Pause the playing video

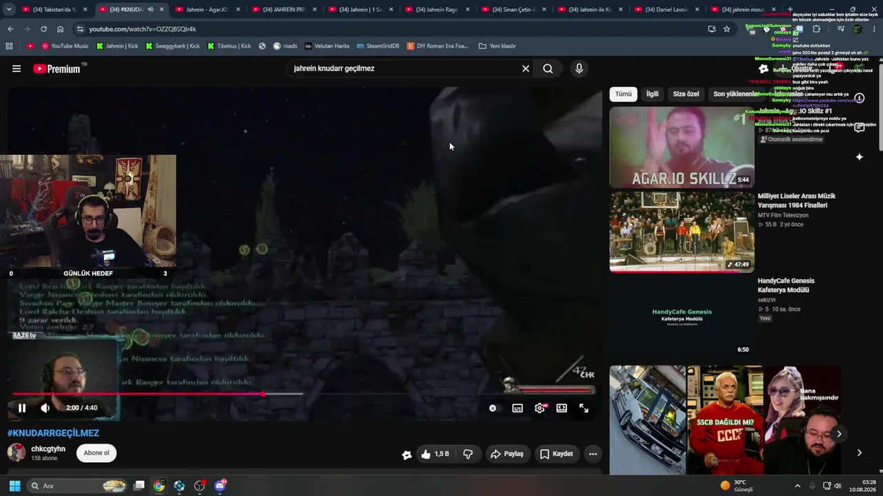[x=22, y=408]
